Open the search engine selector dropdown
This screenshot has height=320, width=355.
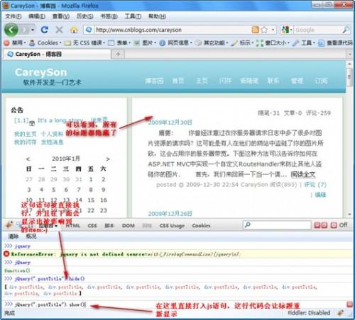[287, 30]
